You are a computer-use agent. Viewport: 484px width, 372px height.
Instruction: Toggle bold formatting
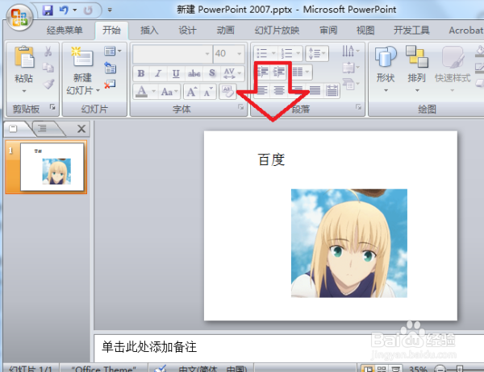click(x=141, y=73)
